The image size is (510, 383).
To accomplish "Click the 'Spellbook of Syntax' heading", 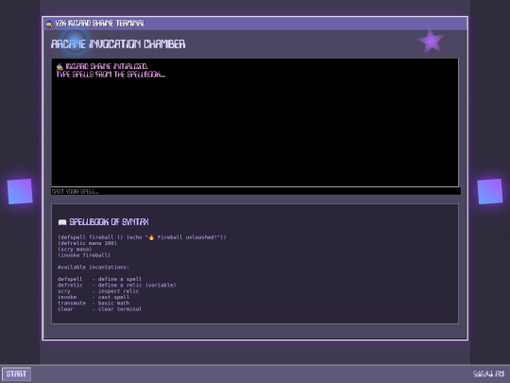I will pos(109,222).
